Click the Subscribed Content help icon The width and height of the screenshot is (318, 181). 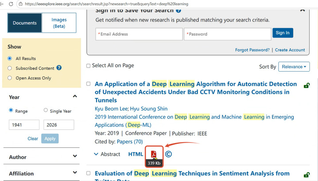coord(59,68)
